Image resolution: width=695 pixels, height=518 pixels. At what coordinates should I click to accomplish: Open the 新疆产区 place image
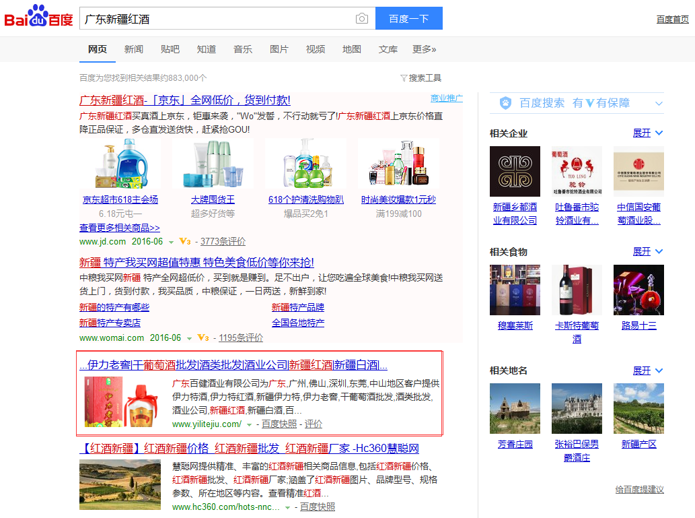point(638,408)
